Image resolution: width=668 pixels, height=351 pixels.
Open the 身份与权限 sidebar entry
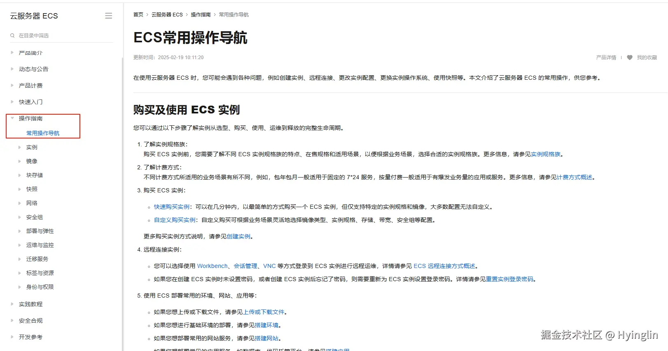40,287
